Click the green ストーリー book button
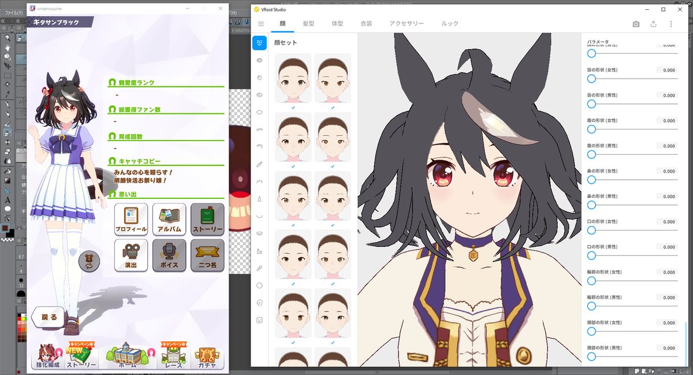693x375 pixels. (x=207, y=220)
